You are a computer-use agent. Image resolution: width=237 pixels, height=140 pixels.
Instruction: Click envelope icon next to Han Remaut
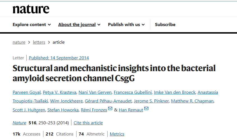[146, 109]
